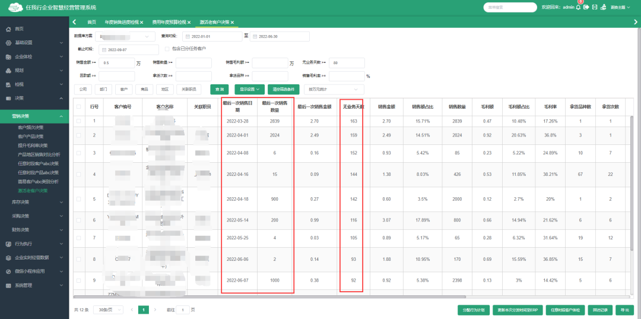
Task: Tick the 包含已分任务客户 checkbox
Action: coord(167,49)
